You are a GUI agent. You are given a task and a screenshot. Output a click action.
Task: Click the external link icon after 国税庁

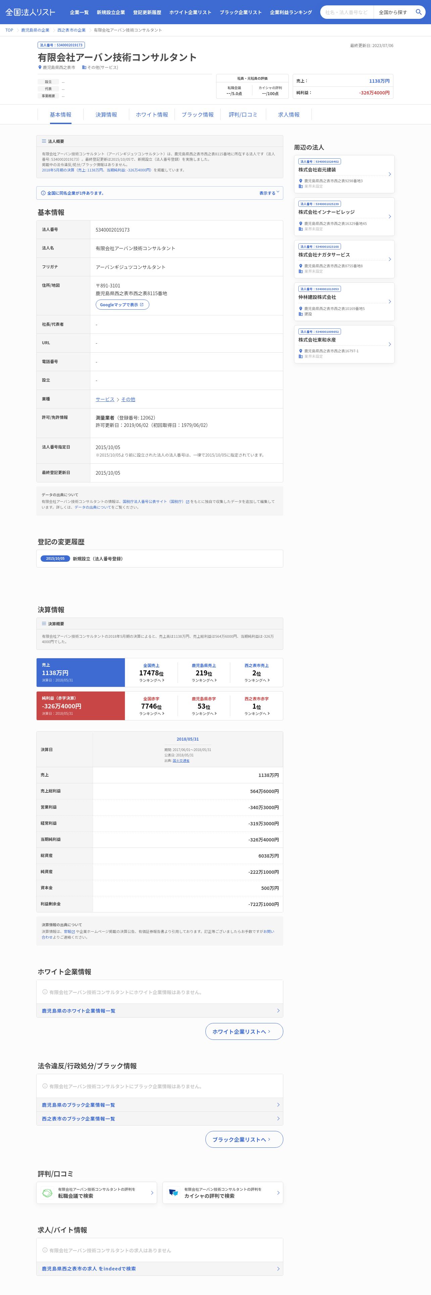pyautogui.click(x=188, y=502)
